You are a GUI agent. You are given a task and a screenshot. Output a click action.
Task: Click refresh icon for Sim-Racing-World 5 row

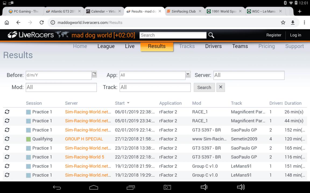[x=7, y=157]
